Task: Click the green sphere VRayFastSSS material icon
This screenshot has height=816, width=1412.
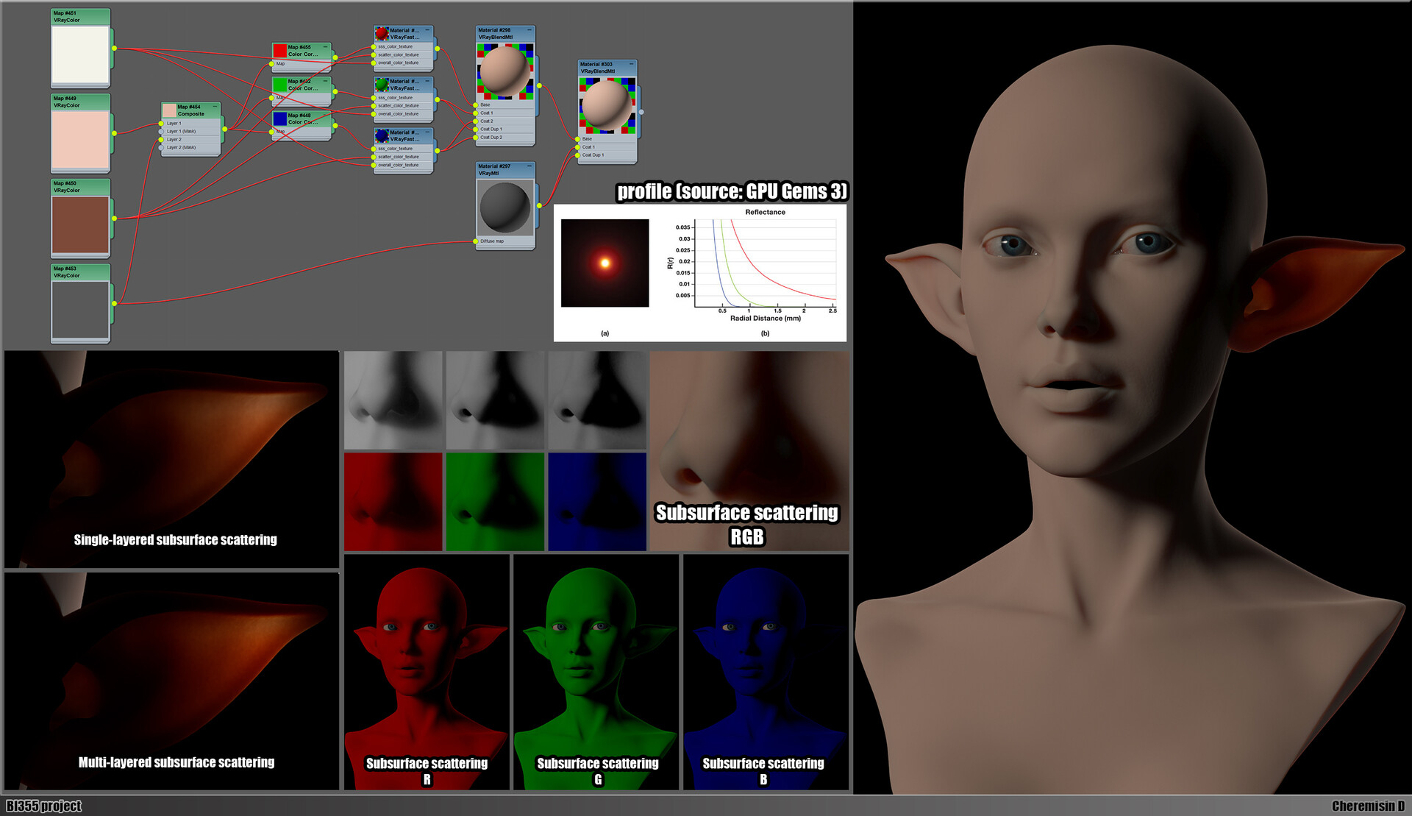Action: [x=382, y=85]
